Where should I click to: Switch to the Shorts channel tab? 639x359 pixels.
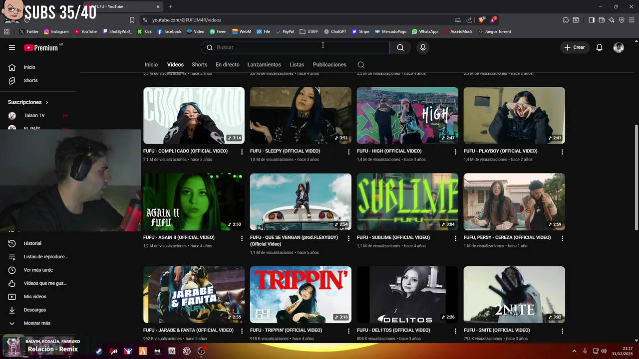pos(200,65)
